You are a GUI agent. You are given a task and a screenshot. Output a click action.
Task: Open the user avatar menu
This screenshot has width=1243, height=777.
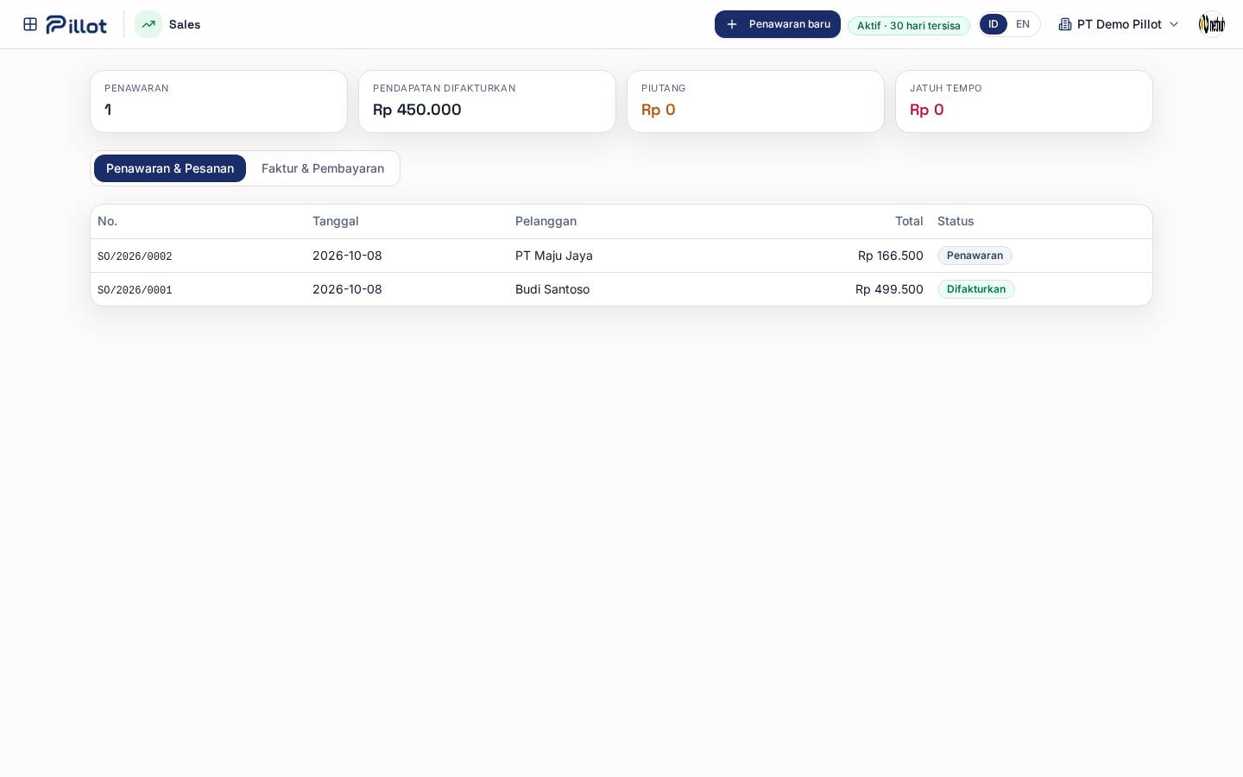coord(1212,24)
